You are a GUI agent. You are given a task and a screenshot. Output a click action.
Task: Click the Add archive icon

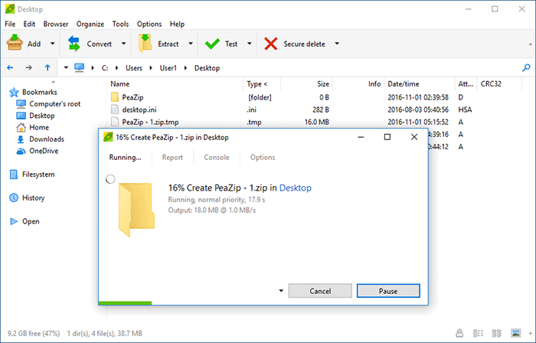pos(15,44)
